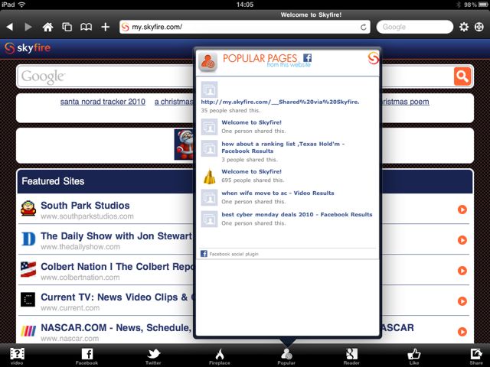Image resolution: width=490 pixels, height=367 pixels.
Task: Click the South Park Cartman site icon
Action: pos(28,208)
